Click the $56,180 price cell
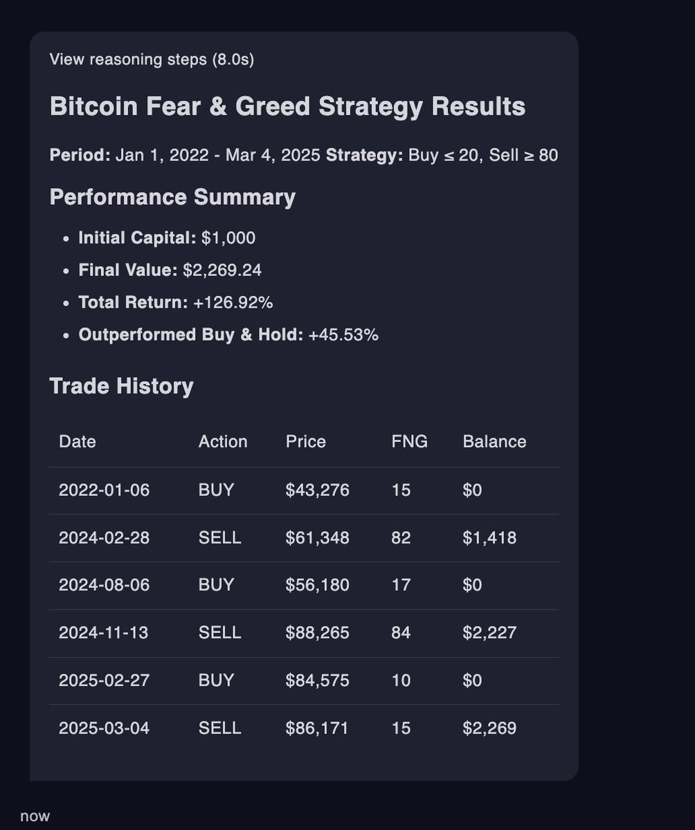The width and height of the screenshot is (695, 830). (x=318, y=585)
